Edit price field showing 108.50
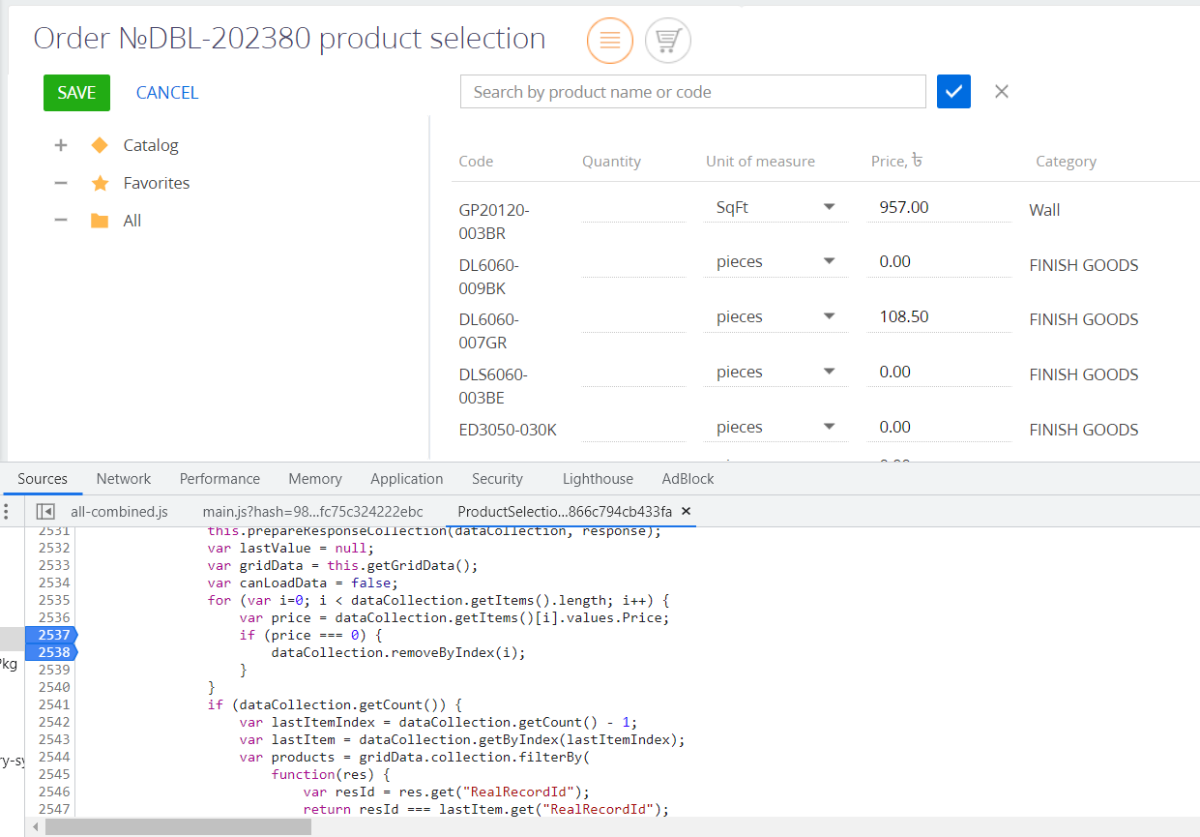The height and width of the screenshot is (837, 1200). point(939,316)
